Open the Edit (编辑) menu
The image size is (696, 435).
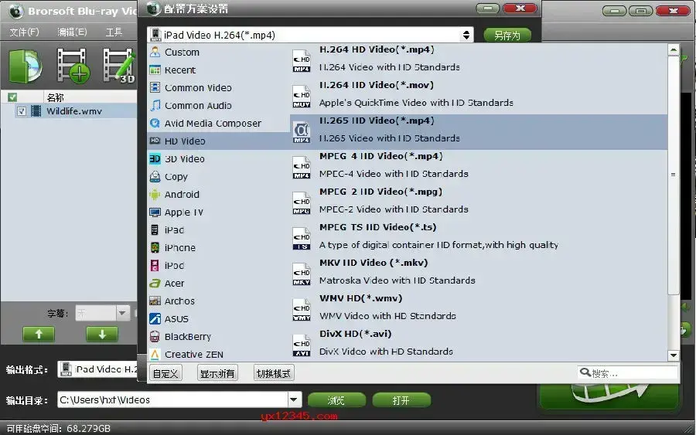(x=72, y=32)
